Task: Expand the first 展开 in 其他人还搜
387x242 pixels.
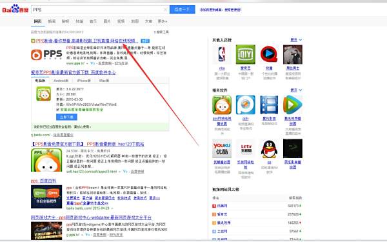Action: point(296,40)
